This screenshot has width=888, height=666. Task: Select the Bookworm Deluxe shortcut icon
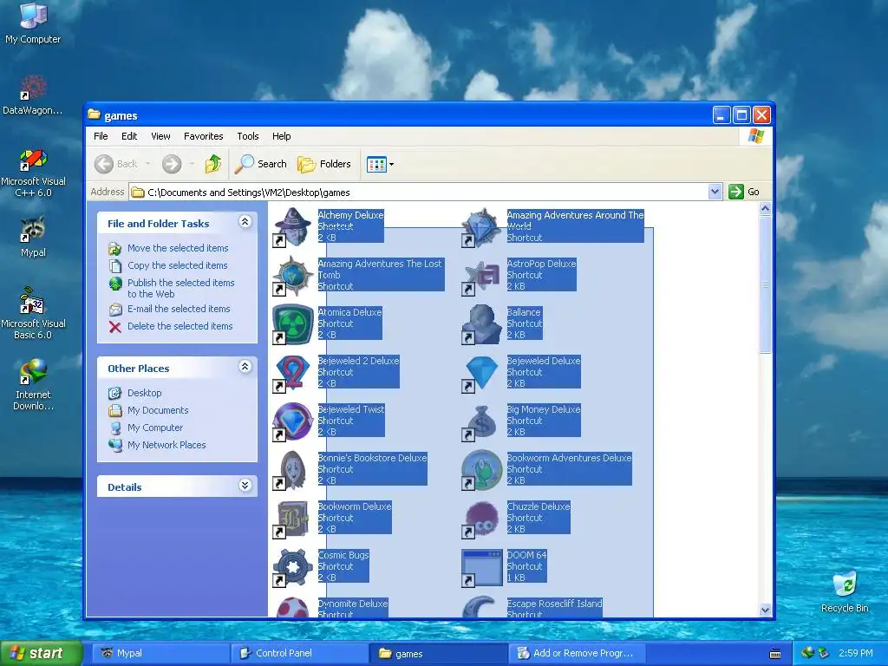tap(293, 519)
